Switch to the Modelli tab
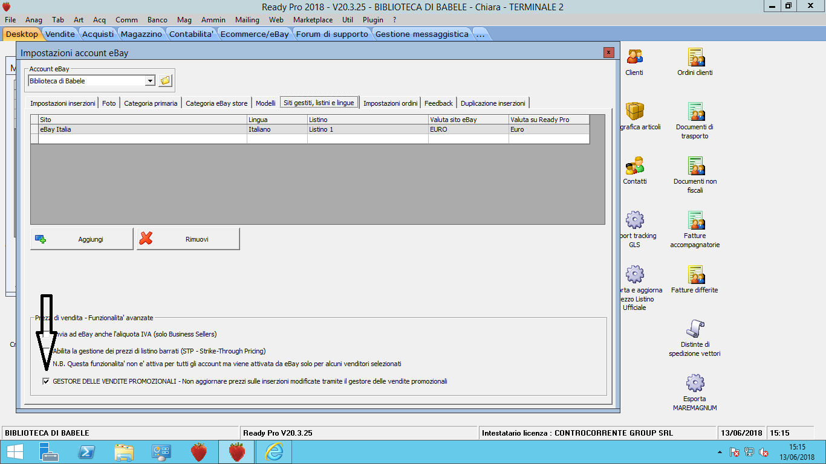This screenshot has height=464, width=826. coord(265,103)
